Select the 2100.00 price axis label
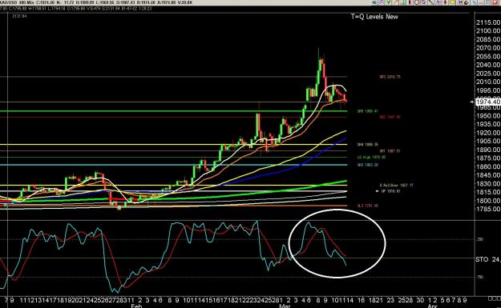 click(488, 31)
